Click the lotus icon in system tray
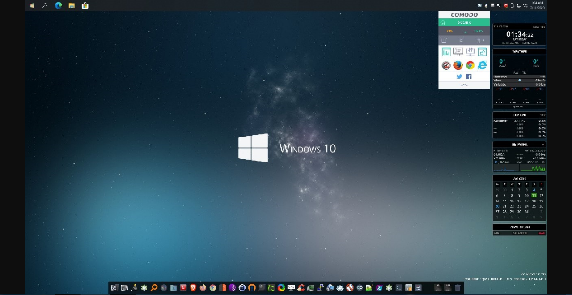Image resolution: width=572 pixels, height=295 pixels. 479,5
